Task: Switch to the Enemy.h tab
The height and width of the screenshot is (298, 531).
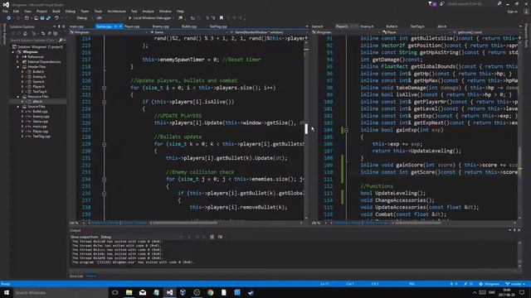Action: coord(367,26)
